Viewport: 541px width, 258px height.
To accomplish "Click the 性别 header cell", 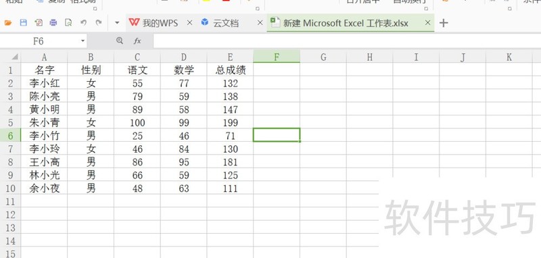I will 91,70.
